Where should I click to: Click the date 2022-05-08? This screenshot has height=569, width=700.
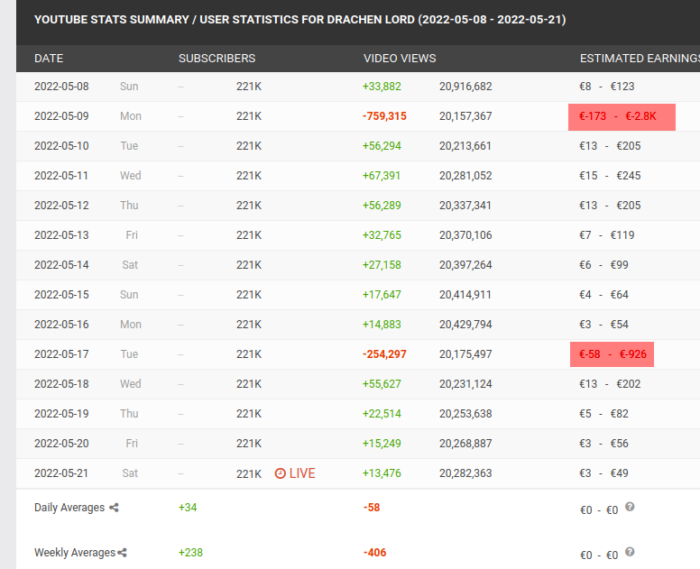tap(61, 87)
